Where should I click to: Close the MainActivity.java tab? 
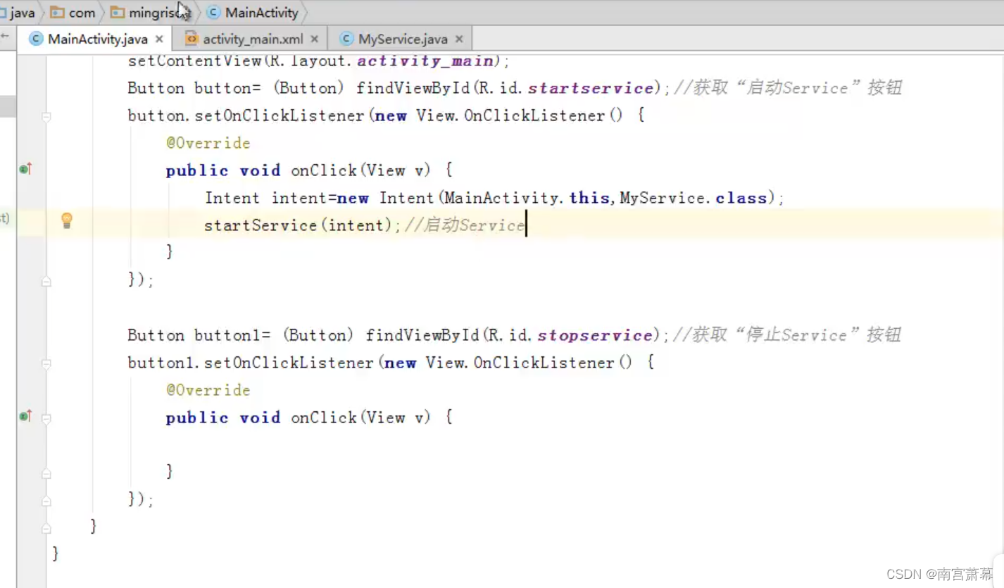tap(159, 39)
